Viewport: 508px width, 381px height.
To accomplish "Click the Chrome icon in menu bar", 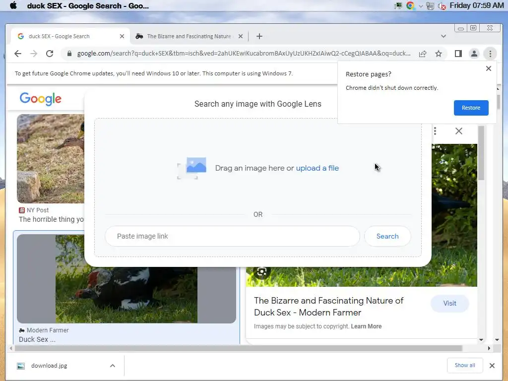I will coord(410,5).
